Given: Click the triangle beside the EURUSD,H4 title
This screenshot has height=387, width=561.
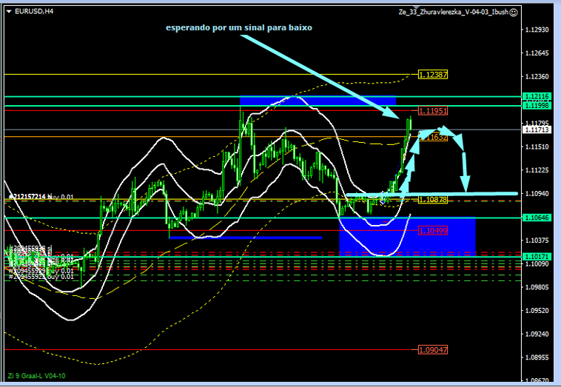Looking at the screenshot, I should pyautogui.click(x=9, y=12).
